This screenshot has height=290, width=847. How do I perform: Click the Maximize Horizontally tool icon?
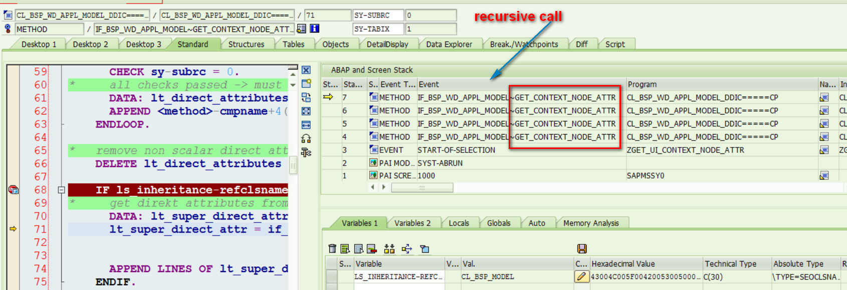[306, 124]
